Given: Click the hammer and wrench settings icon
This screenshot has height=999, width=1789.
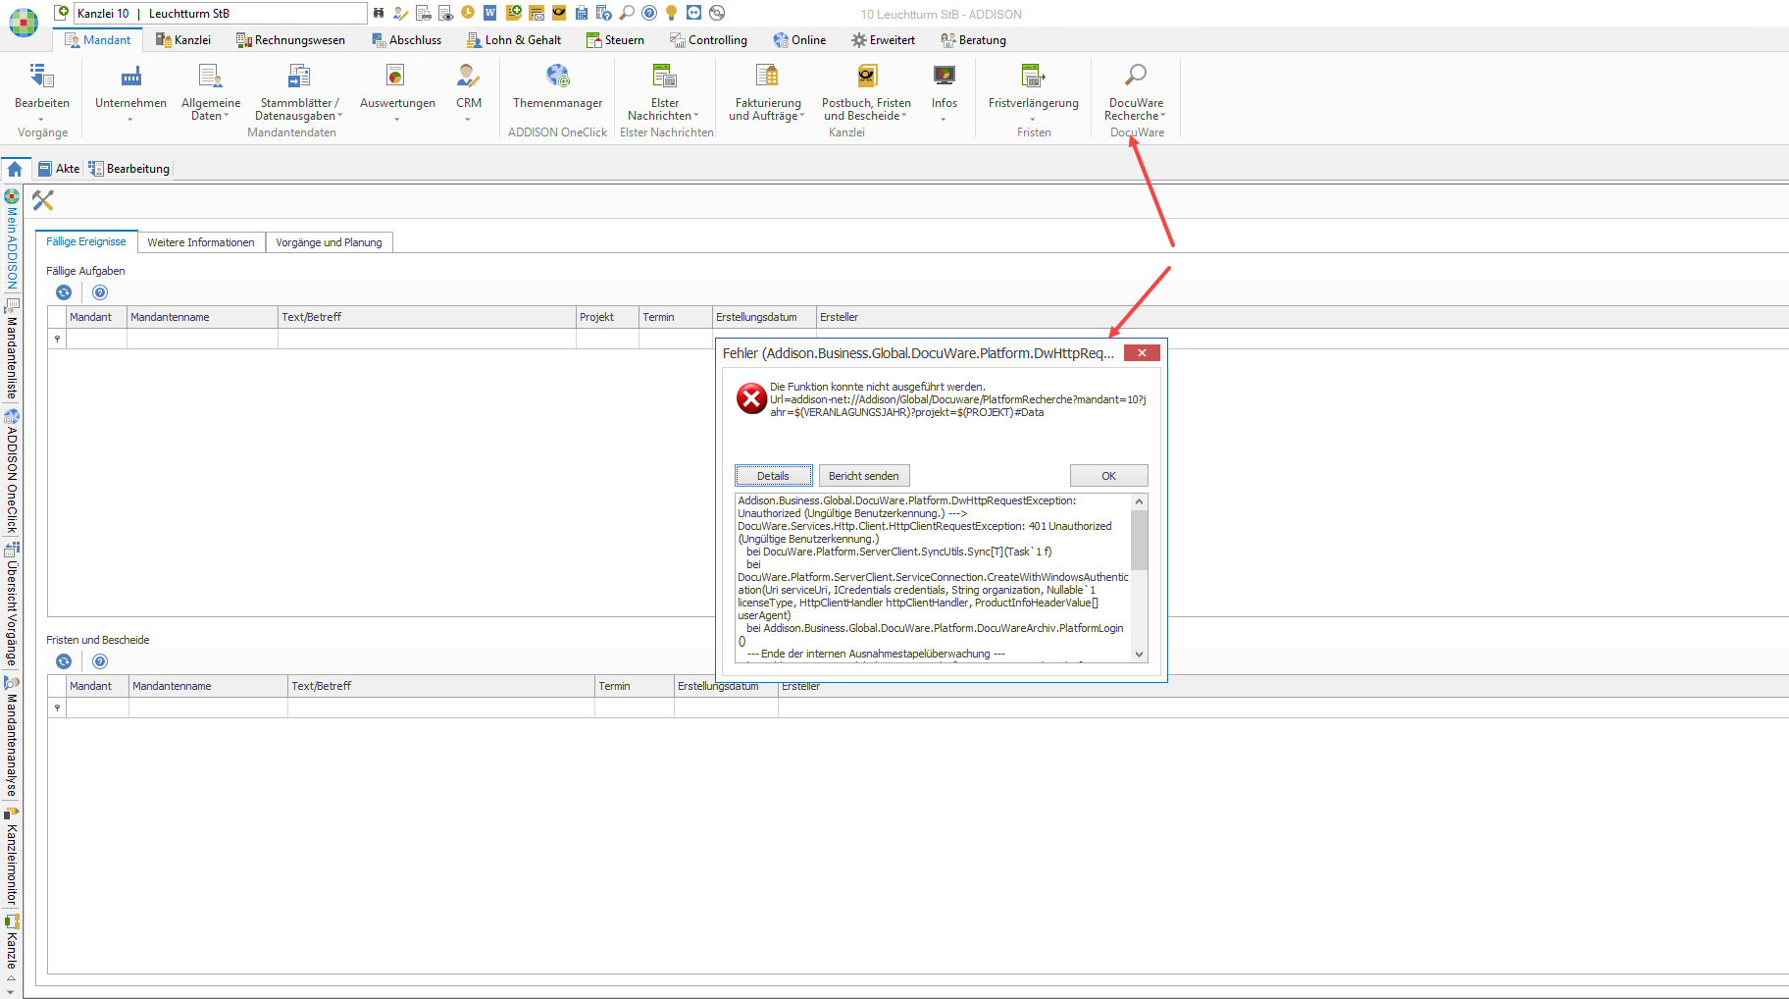Looking at the screenshot, I should coord(43,200).
